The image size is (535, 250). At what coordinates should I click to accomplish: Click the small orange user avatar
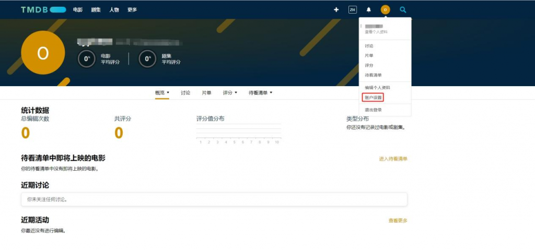(x=385, y=9)
